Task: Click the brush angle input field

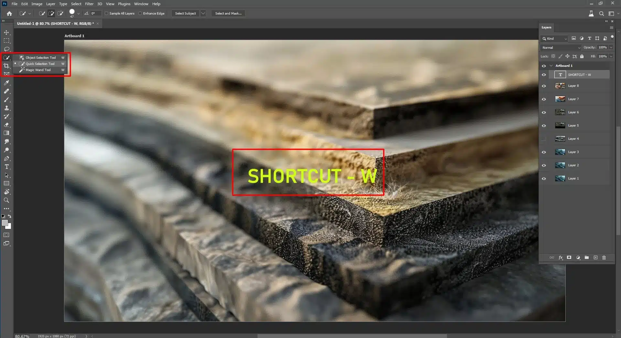Action: 96,14
